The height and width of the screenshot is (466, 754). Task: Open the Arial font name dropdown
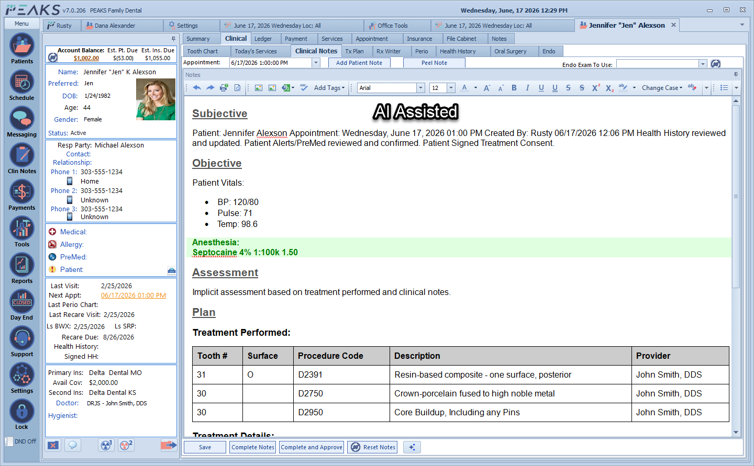pos(420,88)
